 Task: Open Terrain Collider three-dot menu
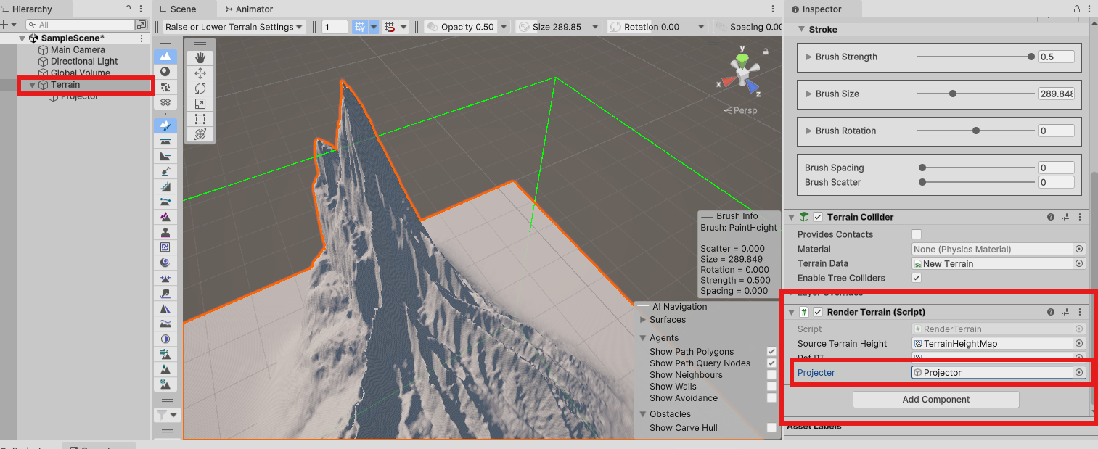(x=1080, y=217)
